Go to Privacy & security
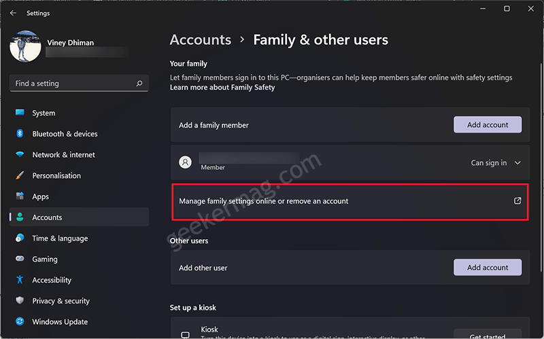Image resolution: width=544 pixels, height=339 pixels. [79, 301]
